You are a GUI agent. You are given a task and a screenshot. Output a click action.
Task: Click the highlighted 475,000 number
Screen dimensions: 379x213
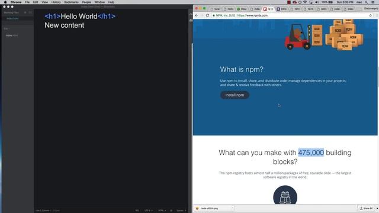pyautogui.click(x=311, y=153)
